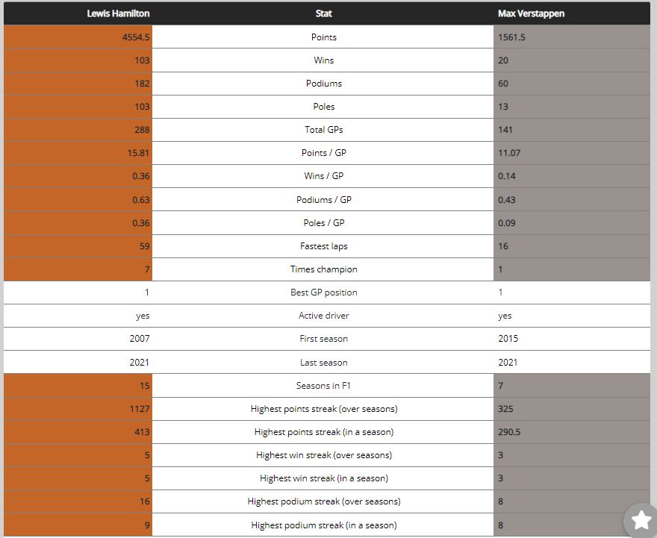The width and height of the screenshot is (657, 538).
Task: Click Highest win streak (in a season)
Action: coord(323,478)
